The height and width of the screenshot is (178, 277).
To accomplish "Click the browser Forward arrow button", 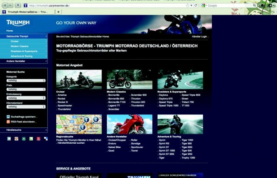I will (10, 5).
